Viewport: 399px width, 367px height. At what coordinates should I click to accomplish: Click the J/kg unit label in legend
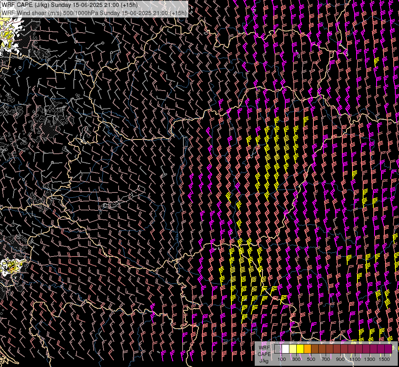(x=264, y=361)
